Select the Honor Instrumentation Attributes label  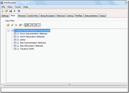(33, 34)
